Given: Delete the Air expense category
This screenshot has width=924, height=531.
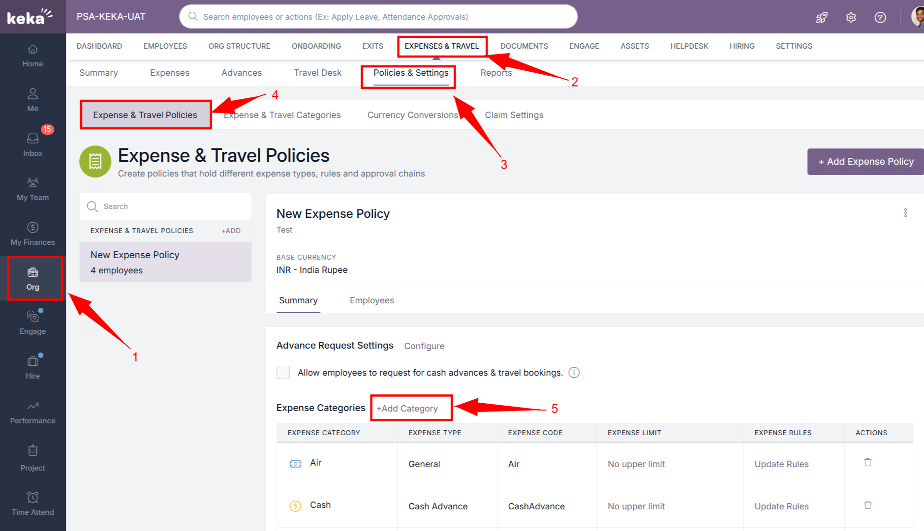Looking at the screenshot, I should tap(867, 463).
